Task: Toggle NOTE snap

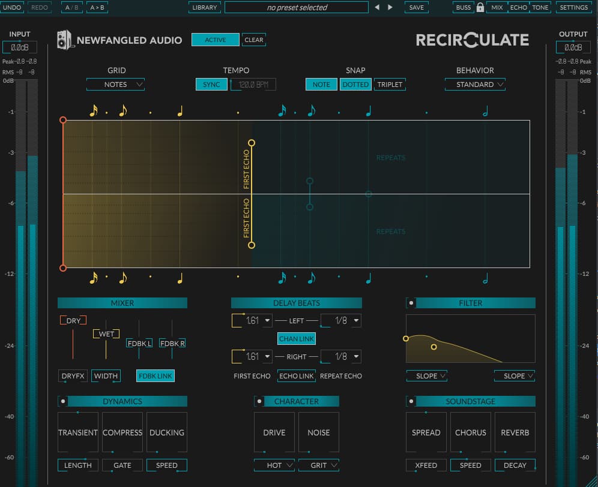Action: [321, 84]
